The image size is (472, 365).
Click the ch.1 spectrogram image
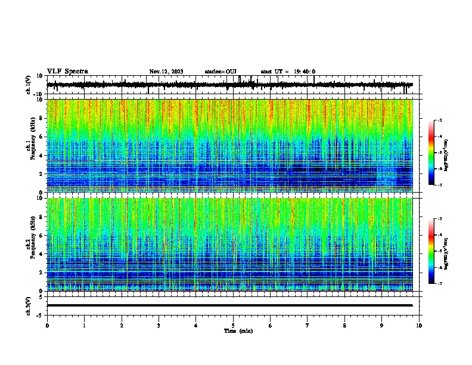coord(229,146)
